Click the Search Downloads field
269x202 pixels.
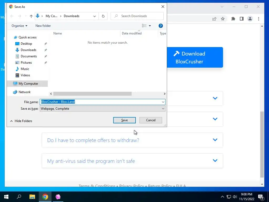pyautogui.click(x=137, y=16)
